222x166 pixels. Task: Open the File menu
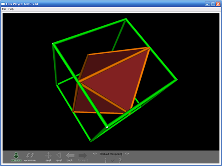click(x=4, y=9)
